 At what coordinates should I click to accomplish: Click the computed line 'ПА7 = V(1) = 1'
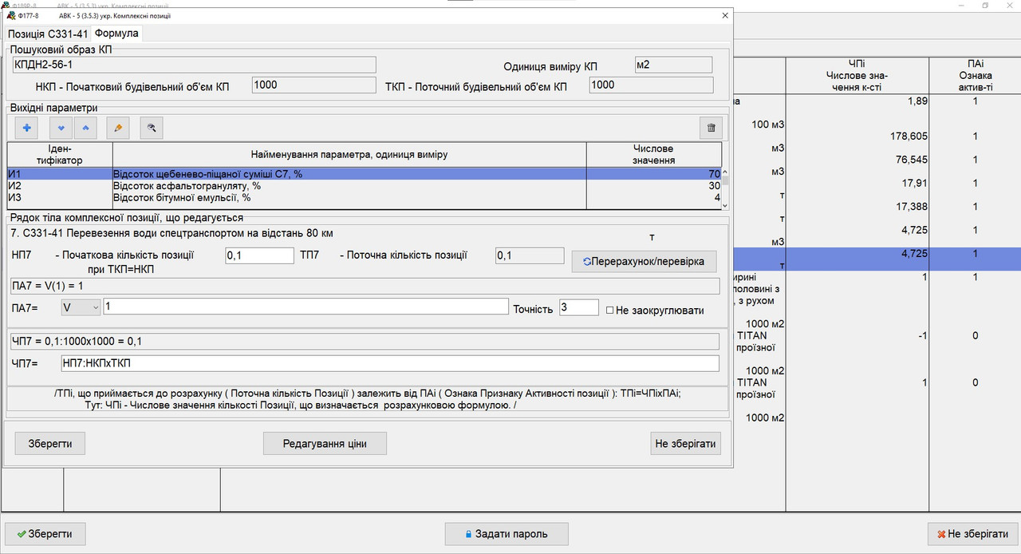coord(365,286)
